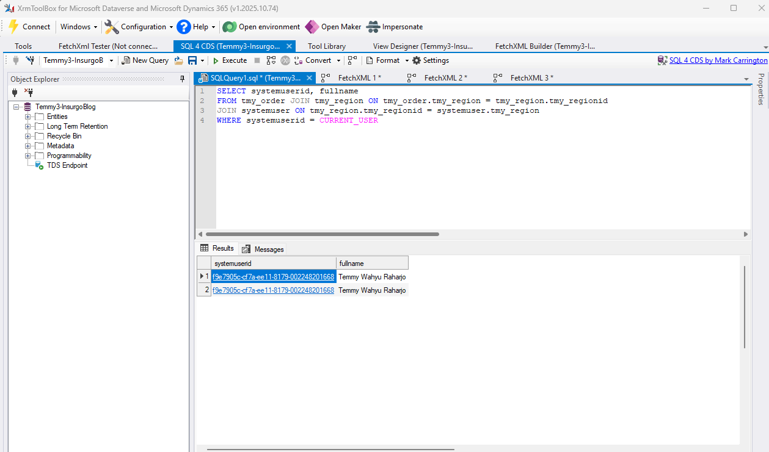Execute the SQL query
The width and height of the screenshot is (769, 452).
tap(230, 60)
